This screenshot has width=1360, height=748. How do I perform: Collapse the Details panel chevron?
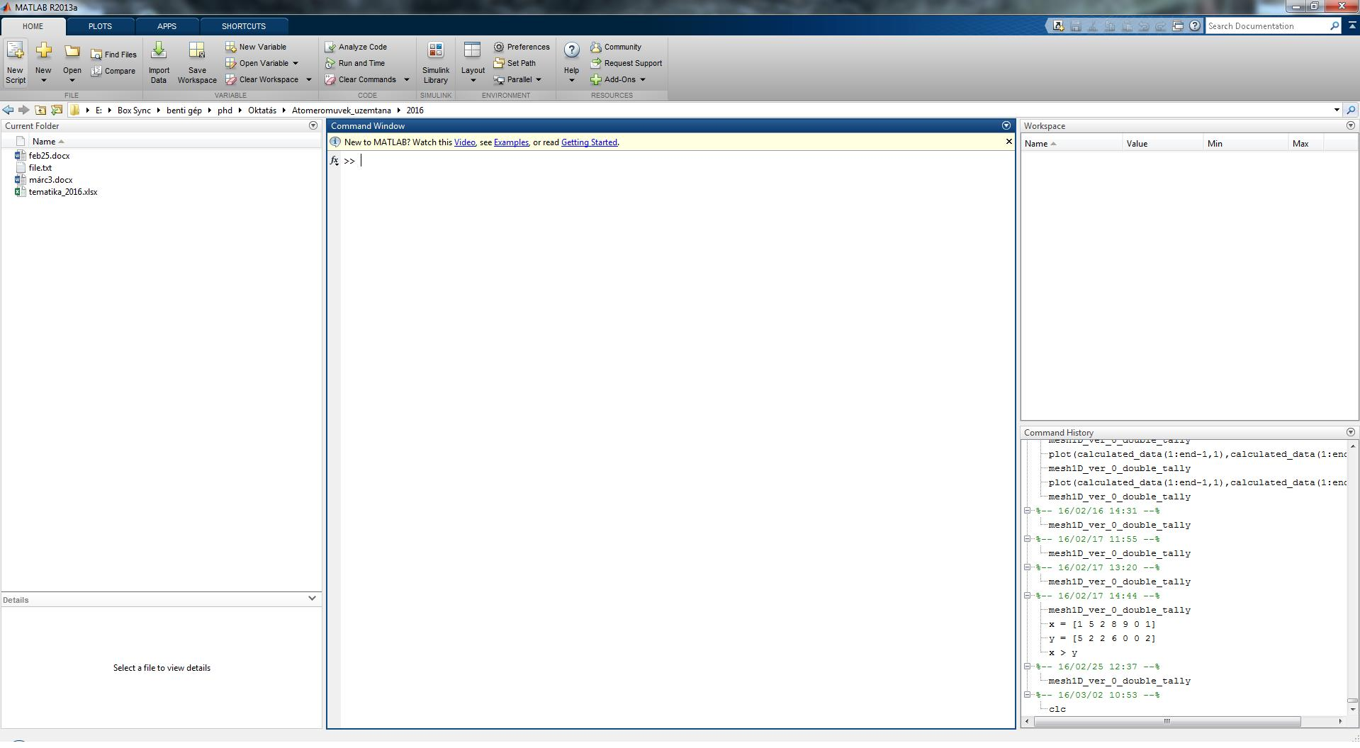tap(312, 599)
